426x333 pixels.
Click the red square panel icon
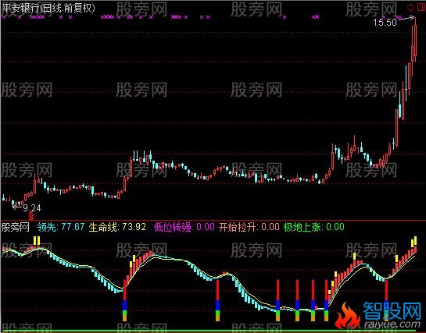[x=421, y=7]
